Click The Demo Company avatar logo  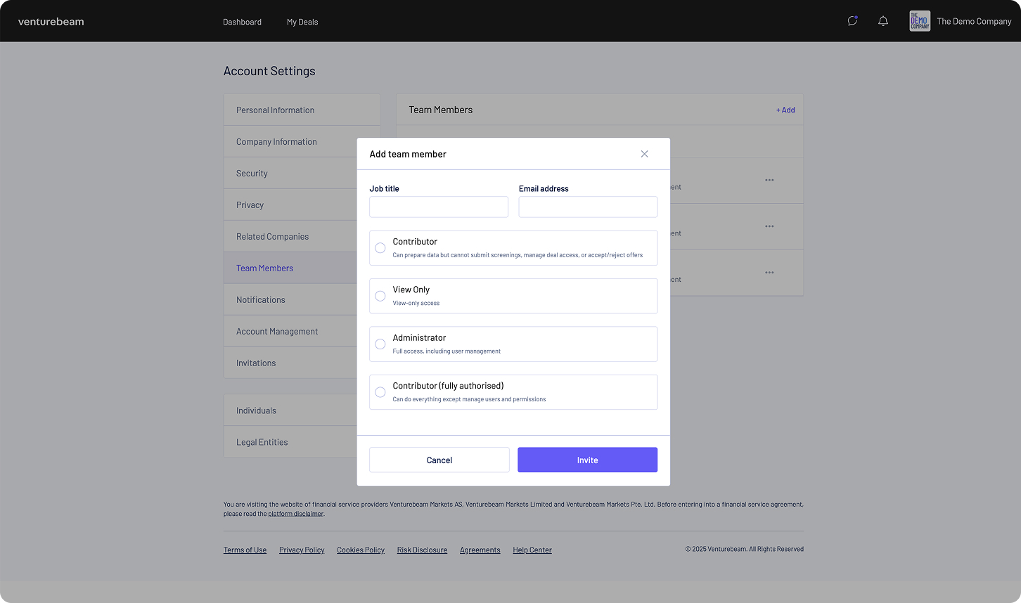919,21
